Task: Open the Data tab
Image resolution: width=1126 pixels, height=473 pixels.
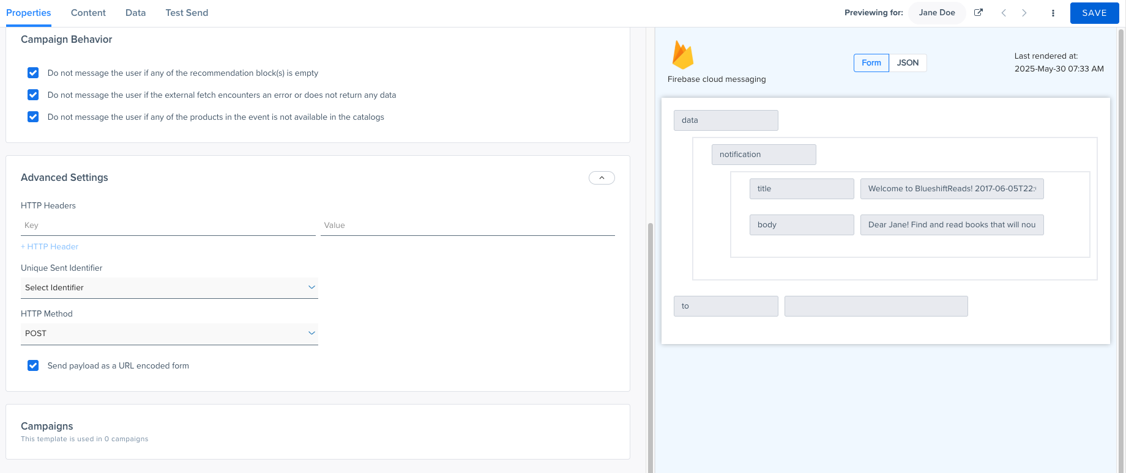Action: click(x=135, y=13)
